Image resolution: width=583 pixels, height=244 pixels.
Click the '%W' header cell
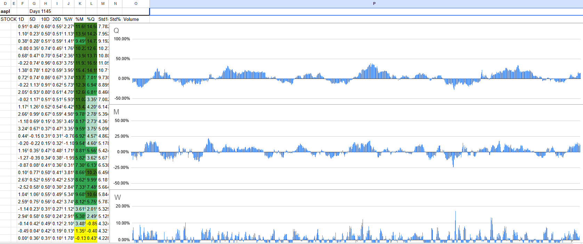68,19
